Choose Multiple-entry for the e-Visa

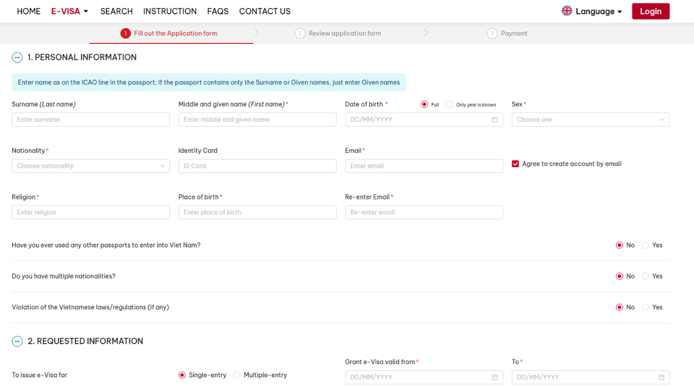(237, 375)
